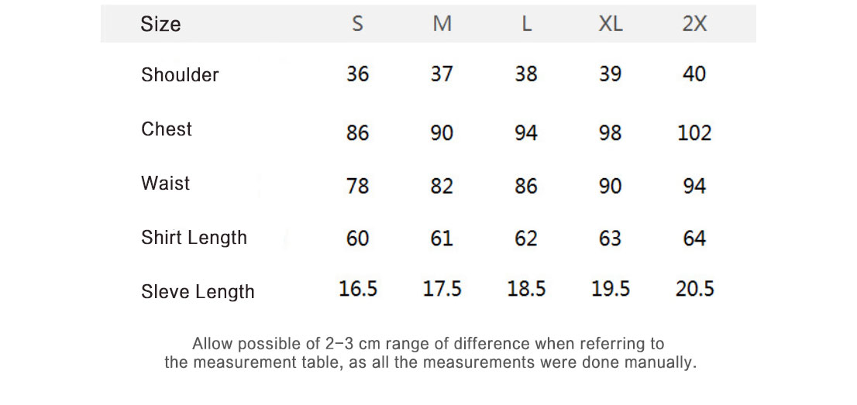Select Shirt Length value 62 for size L
The image size is (857, 405).
pos(526,239)
